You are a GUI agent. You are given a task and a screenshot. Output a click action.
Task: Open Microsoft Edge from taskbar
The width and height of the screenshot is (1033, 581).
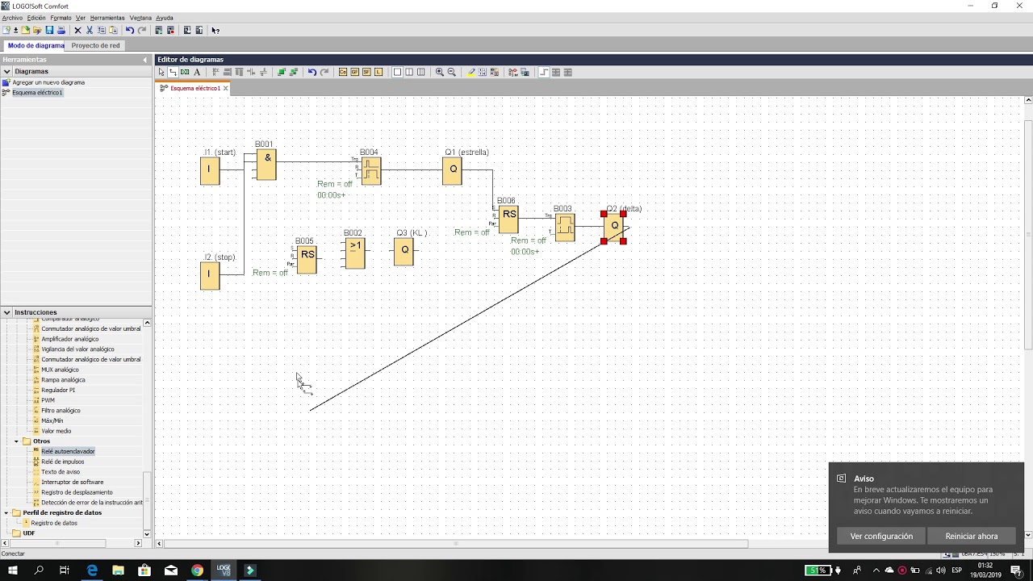pos(92,570)
